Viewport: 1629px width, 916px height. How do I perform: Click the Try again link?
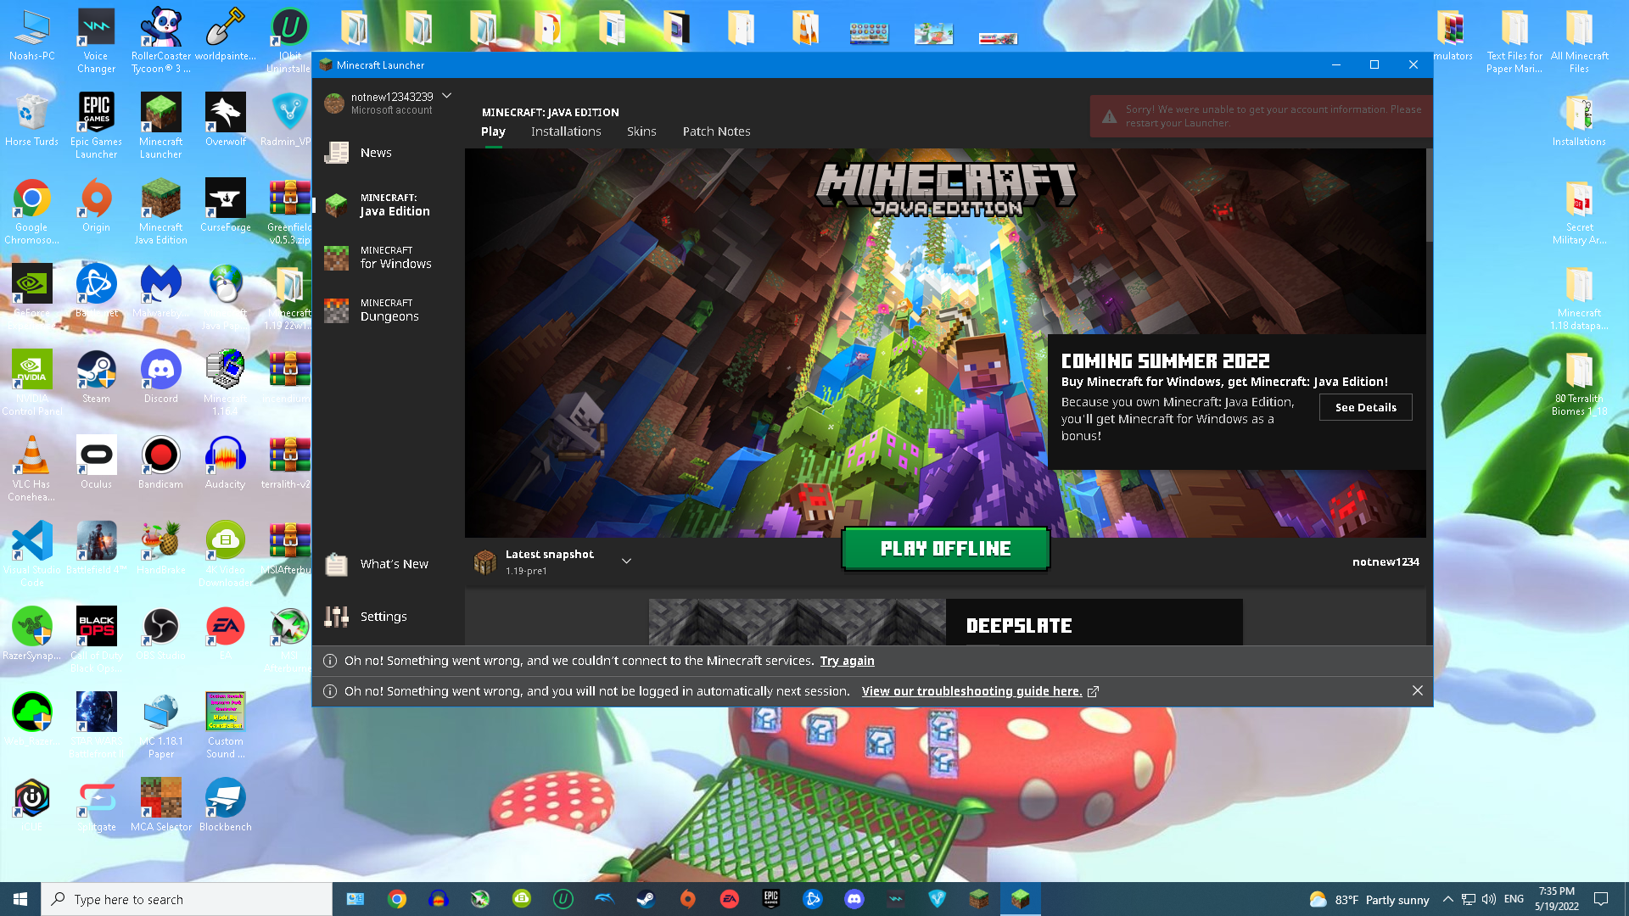click(847, 662)
